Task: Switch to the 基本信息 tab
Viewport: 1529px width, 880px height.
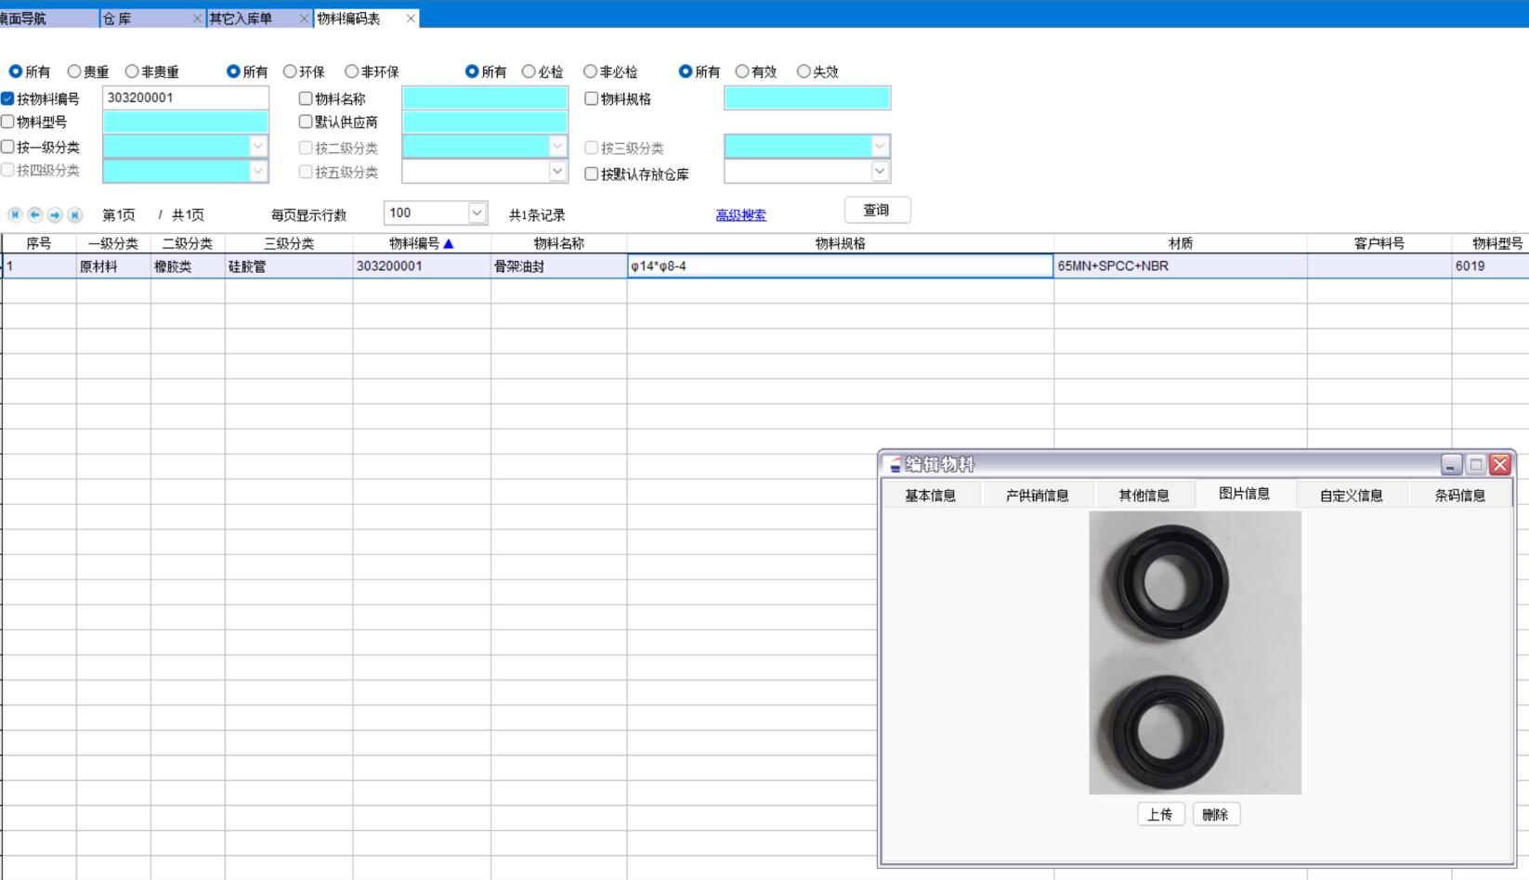Action: click(930, 496)
